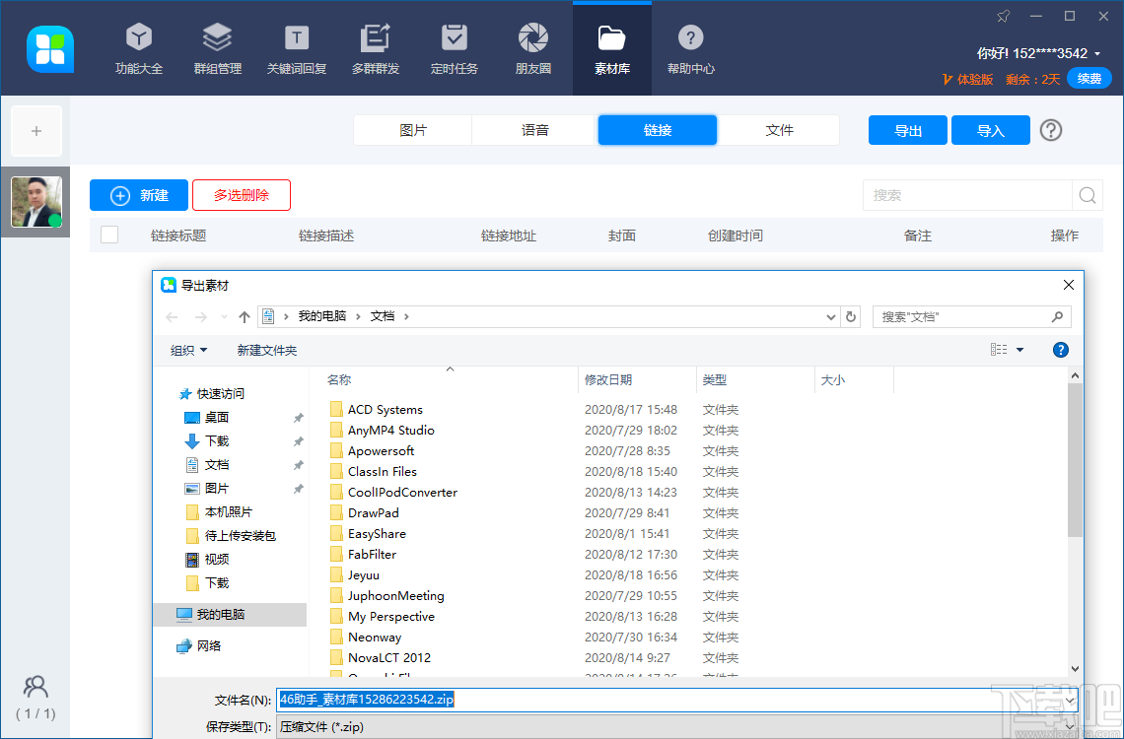Click the 搜索 input above the table

point(968,195)
